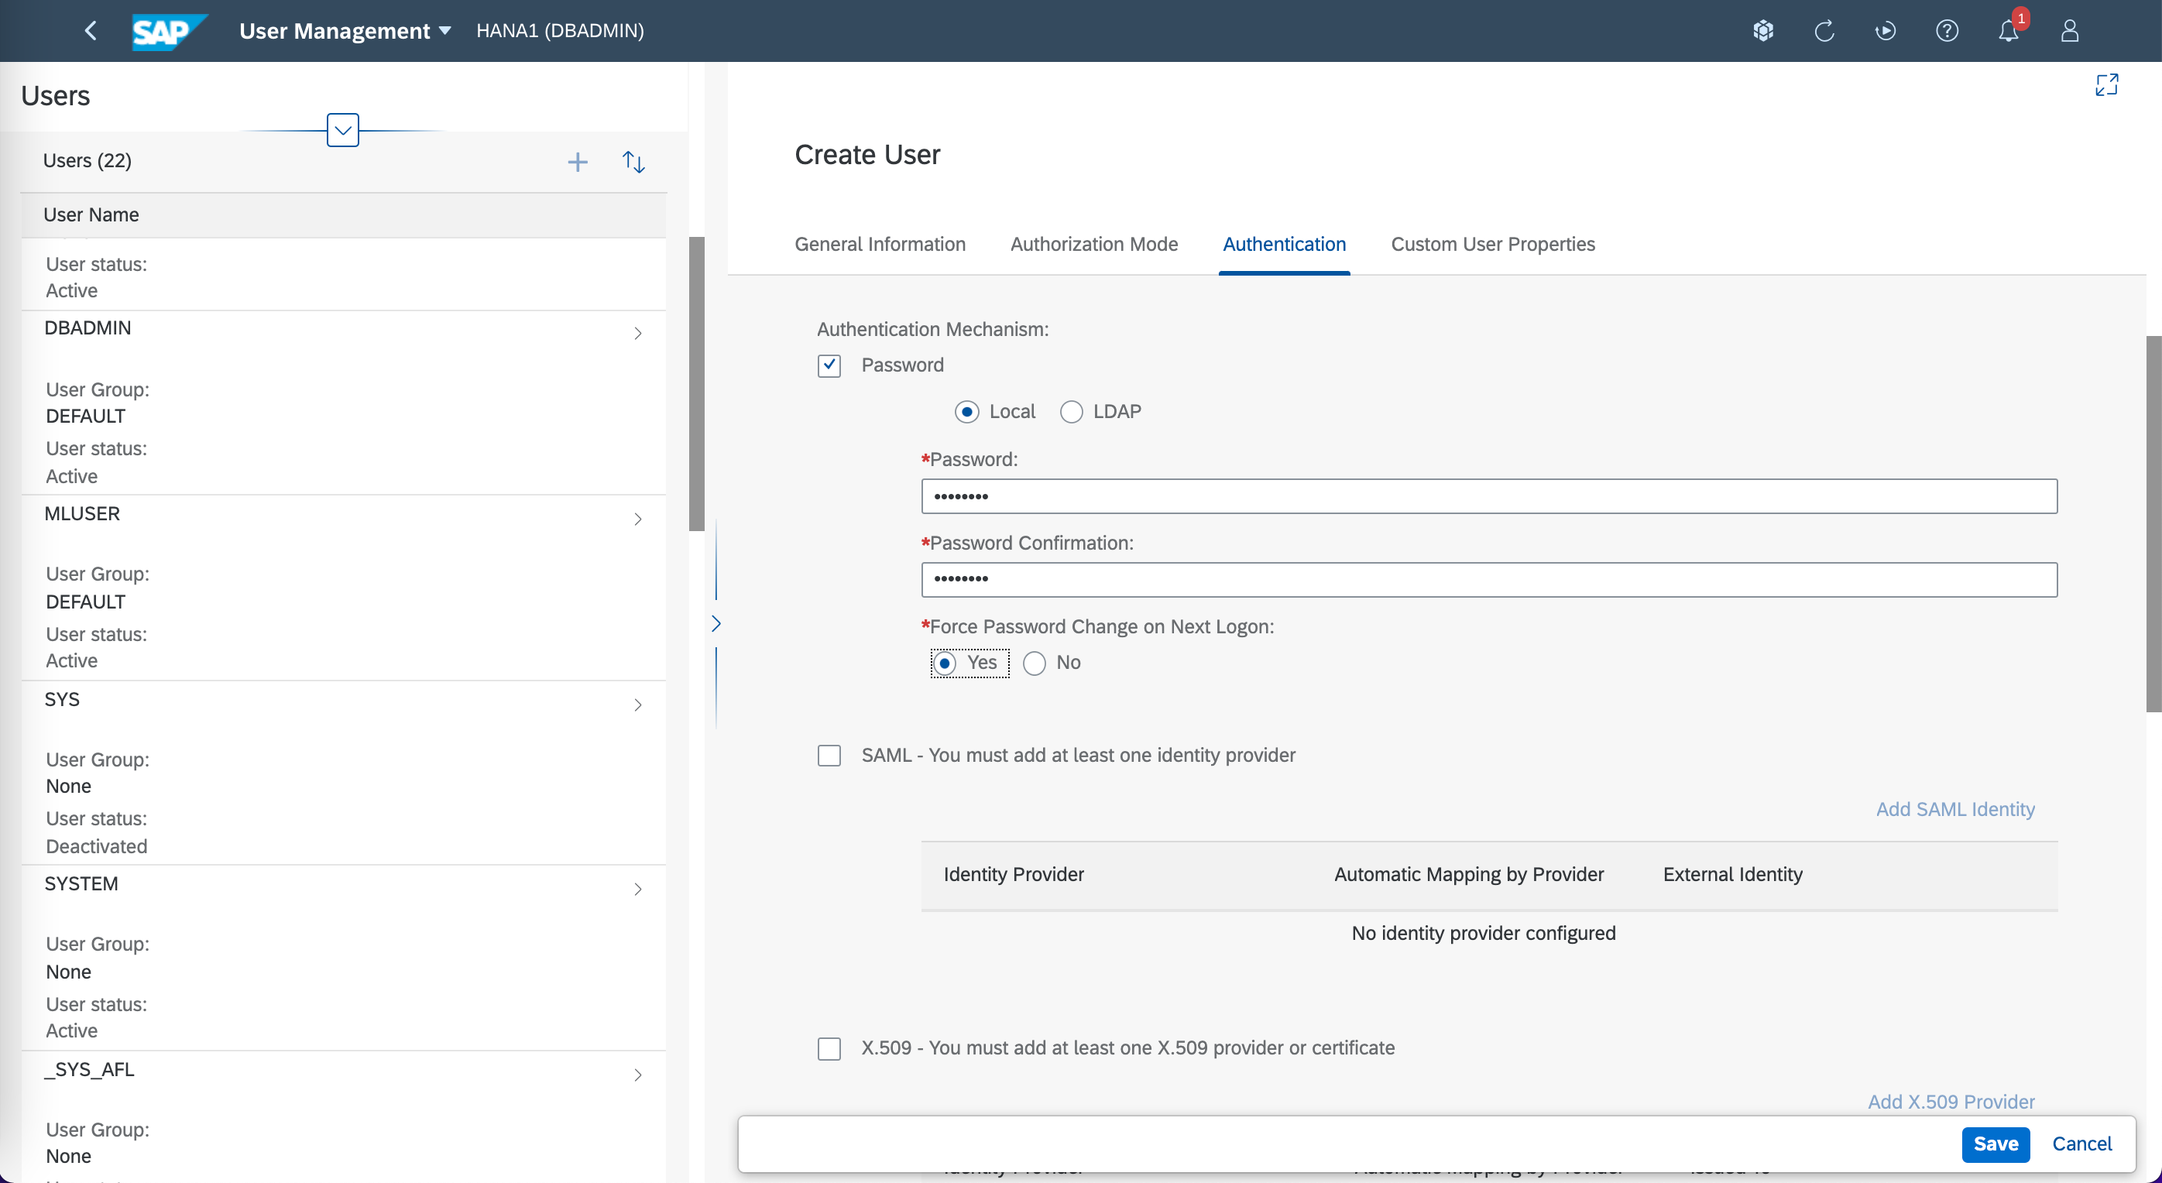Viewport: 2162px width, 1183px height.
Task: Click the back arrow in header
Action: click(91, 31)
